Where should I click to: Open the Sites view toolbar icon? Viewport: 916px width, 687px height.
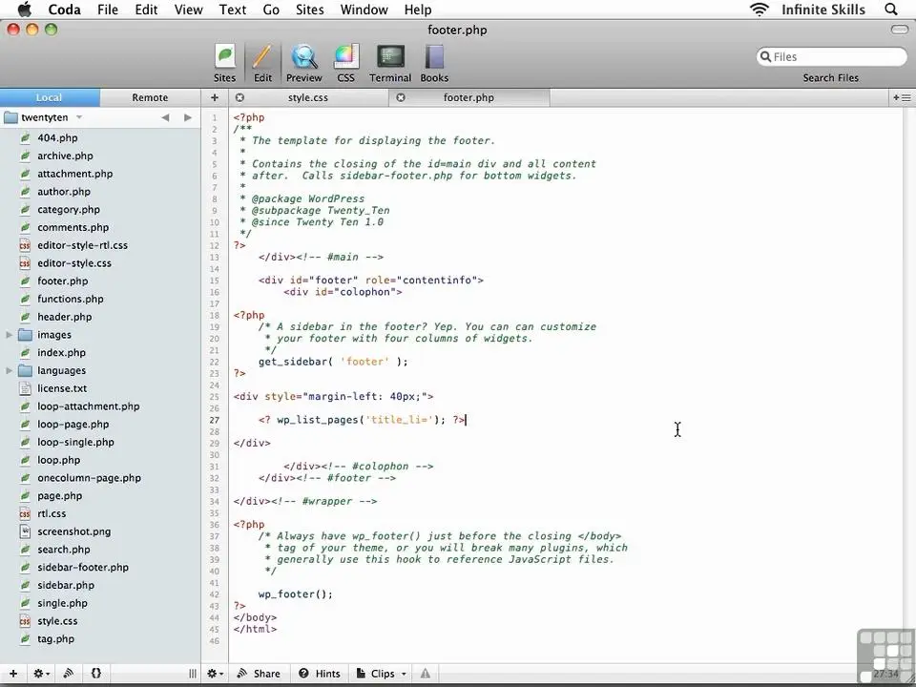(x=224, y=63)
